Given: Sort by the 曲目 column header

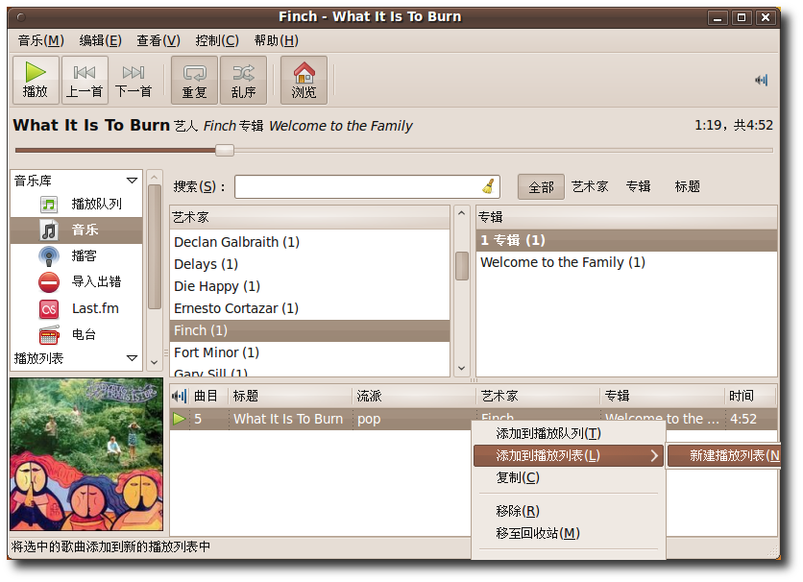Looking at the screenshot, I should pyautogui.click(x=207, y=396).
